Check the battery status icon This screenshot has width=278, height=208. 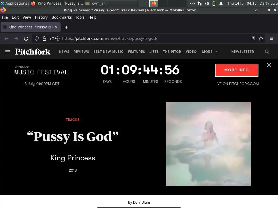point(214,3)
